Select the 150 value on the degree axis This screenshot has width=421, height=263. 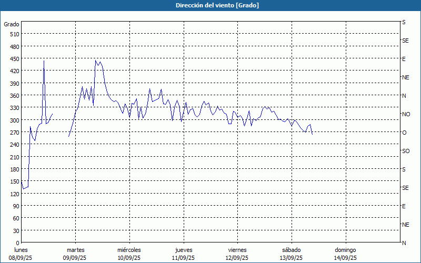point(15,181)
